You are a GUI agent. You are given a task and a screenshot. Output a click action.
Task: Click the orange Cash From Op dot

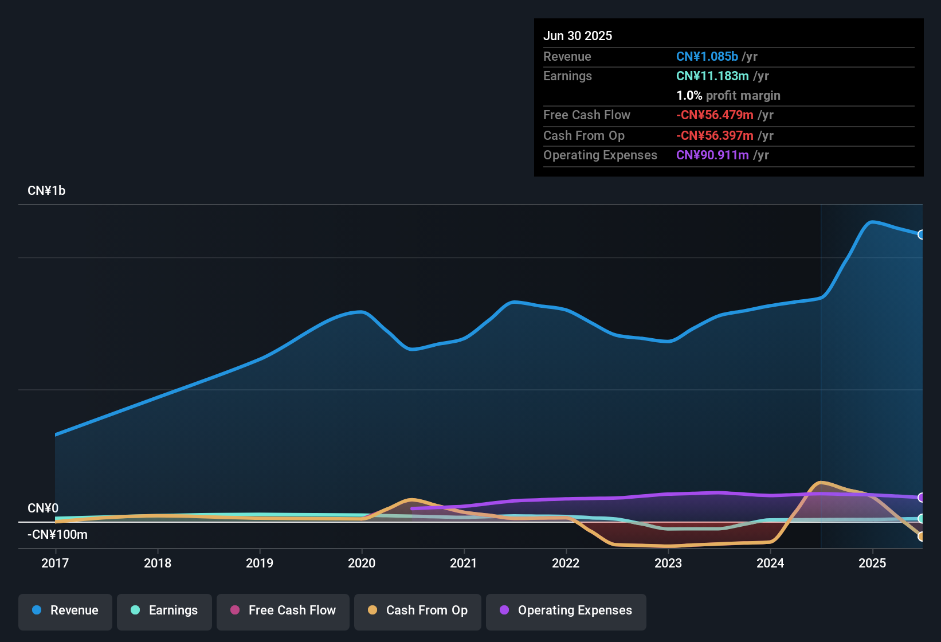tap(373, 610)
